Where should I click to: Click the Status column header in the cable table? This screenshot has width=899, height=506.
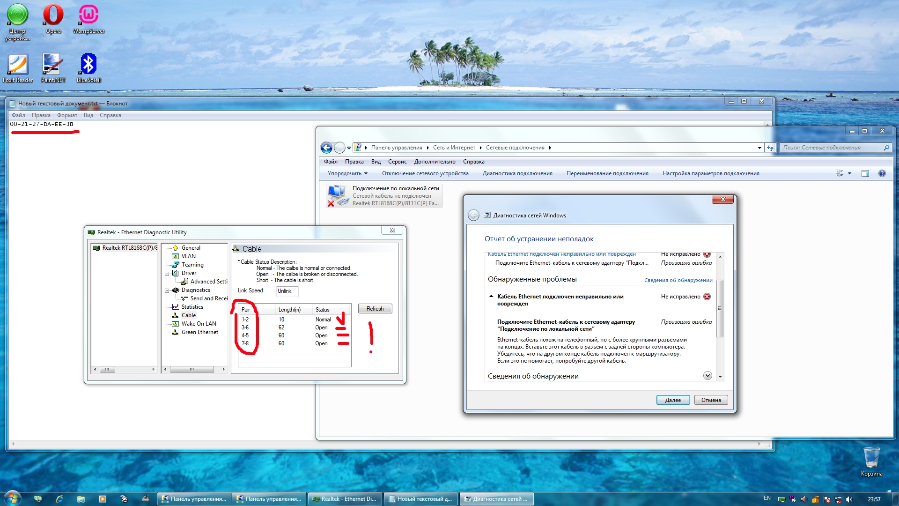coord(332,310)
